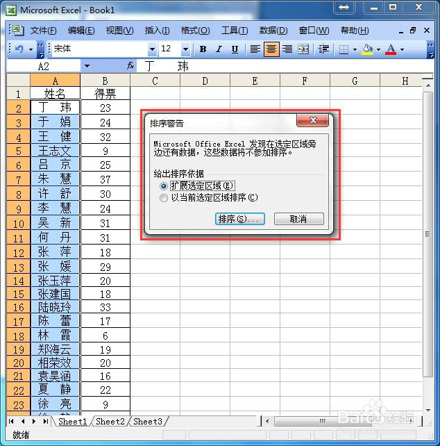Click previous sheet navigation arrow
Screen dimensions: 440x446
(x=23, y=421)
